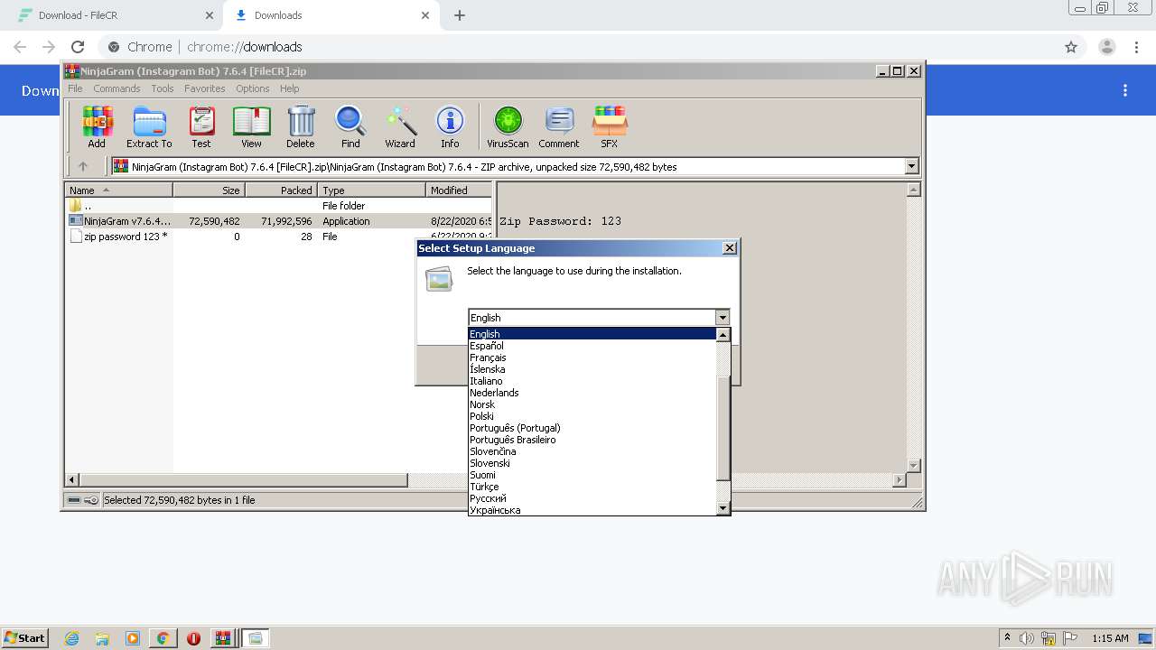The image size is (1156, 650).
Task: Select Türkçe in the language list
Action: 592,487
